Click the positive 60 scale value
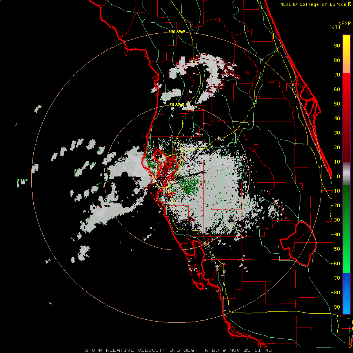The height and width of the screenshot is (353, 353). click(337, 89)
